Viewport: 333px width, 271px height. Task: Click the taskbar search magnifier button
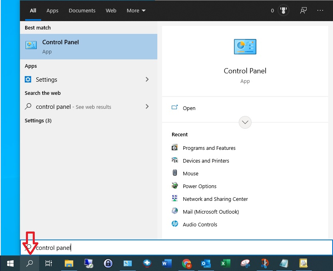30,263
